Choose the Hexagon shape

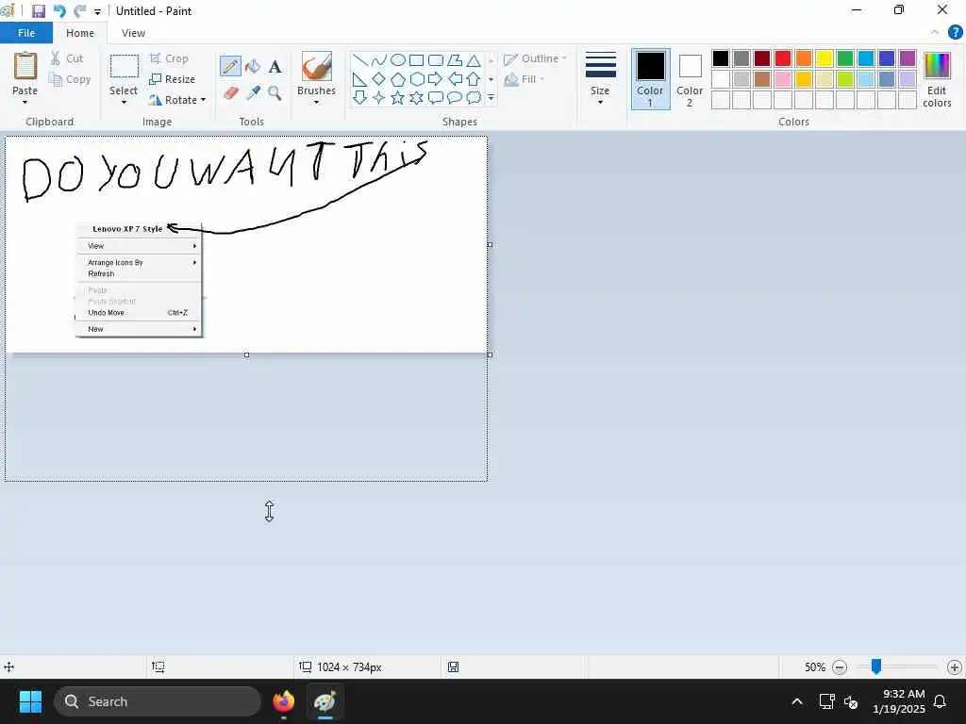pyautogui.click(x=416, y=79)
